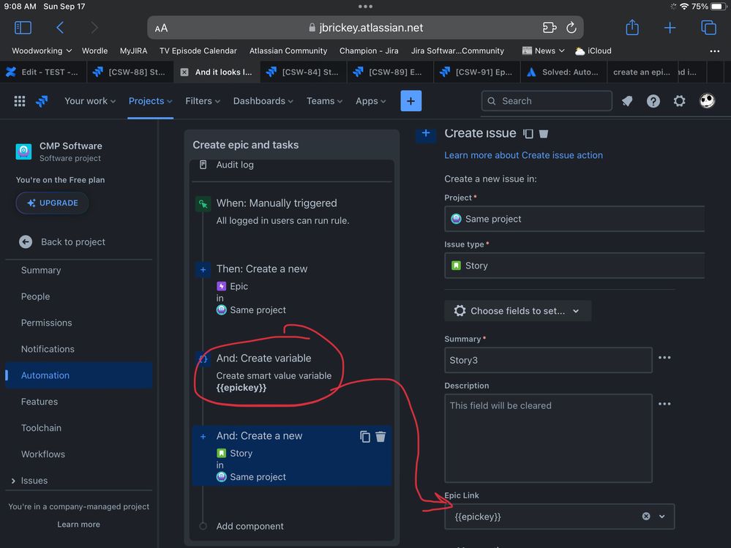Open a new Safari tab
The height and width of the screenshot is (548, 731).
click(x=670, y=28)
